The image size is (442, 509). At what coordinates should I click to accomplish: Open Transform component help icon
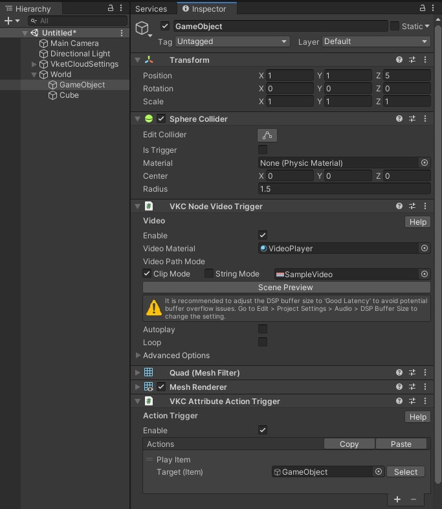click(399, 60)
